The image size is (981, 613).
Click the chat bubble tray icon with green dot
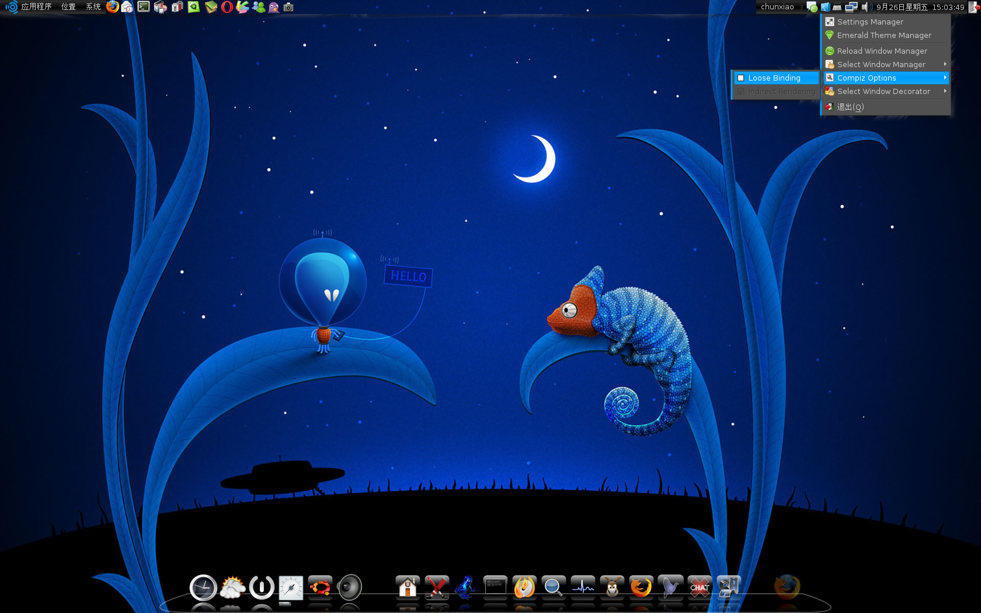point(812,7)
